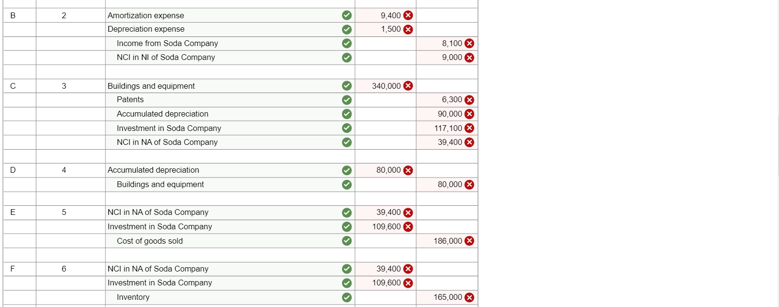Click the green check beside Income from Soda Company
The height and width of the screenshot is (307, 779).
click(x=347, y=43)
